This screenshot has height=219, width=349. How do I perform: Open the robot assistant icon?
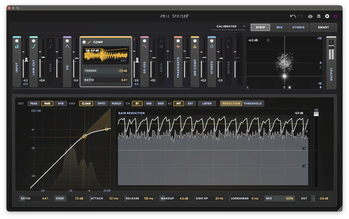(310, 16)
